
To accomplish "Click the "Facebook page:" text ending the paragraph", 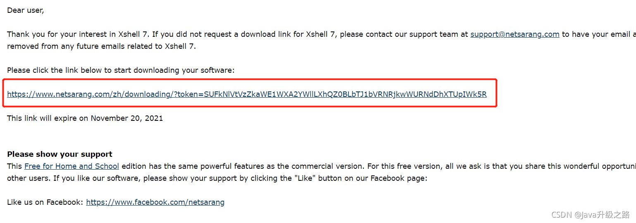I will click(x=398, y=178).
